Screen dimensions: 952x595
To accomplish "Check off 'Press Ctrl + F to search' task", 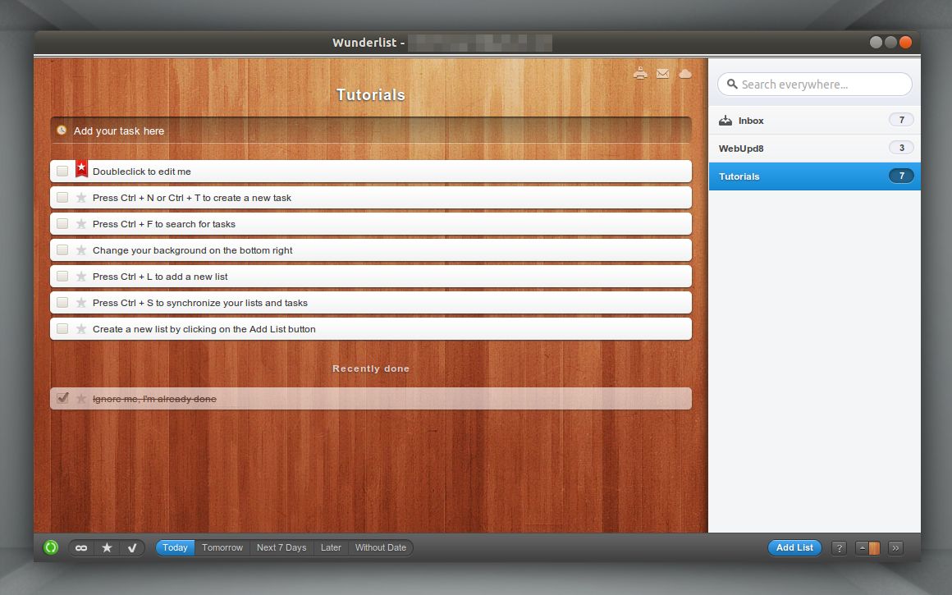I will point(62,223).
